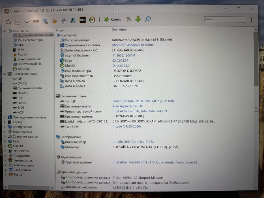Open the three-dot menu button

(251, 20)
